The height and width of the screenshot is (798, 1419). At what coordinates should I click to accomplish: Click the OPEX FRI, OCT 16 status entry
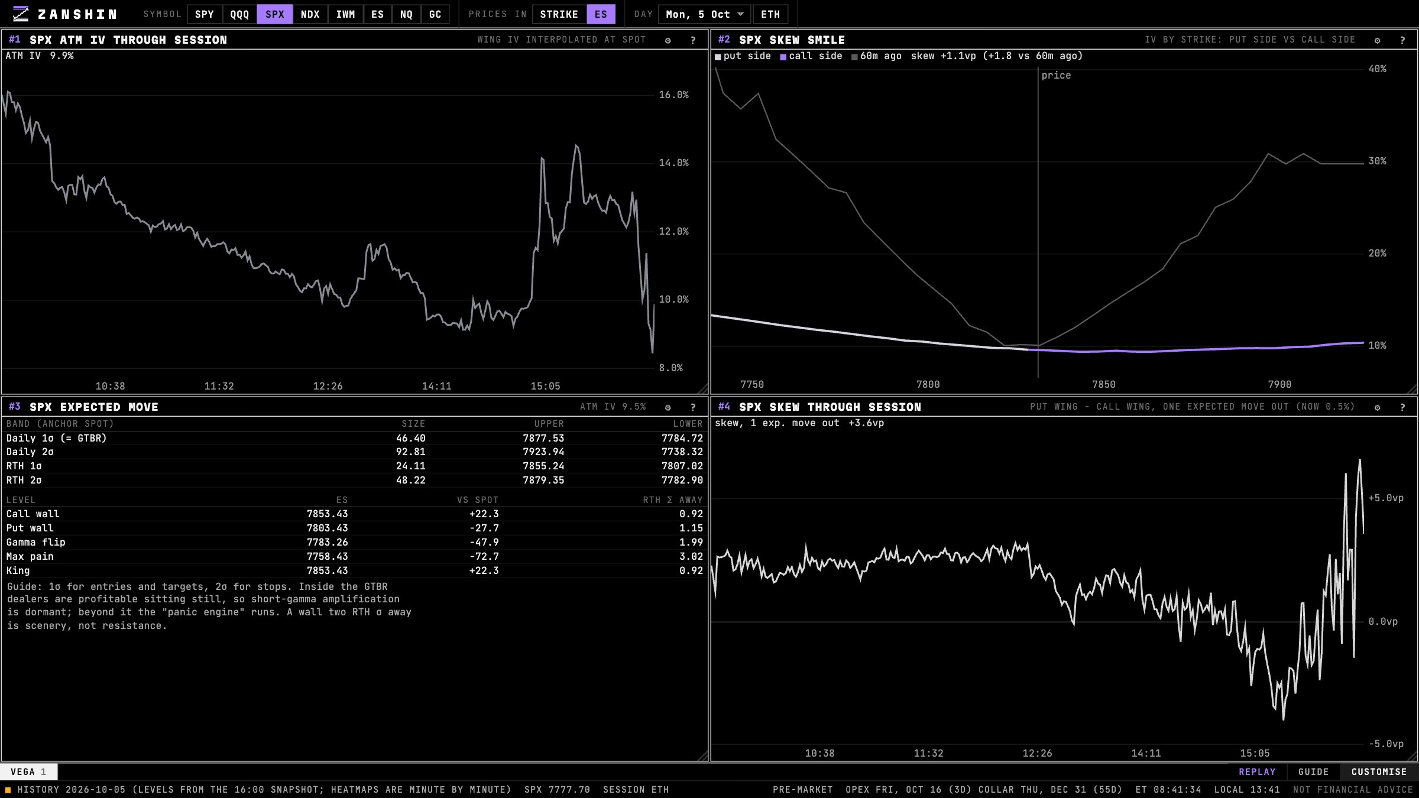click(x=909, y=790)
